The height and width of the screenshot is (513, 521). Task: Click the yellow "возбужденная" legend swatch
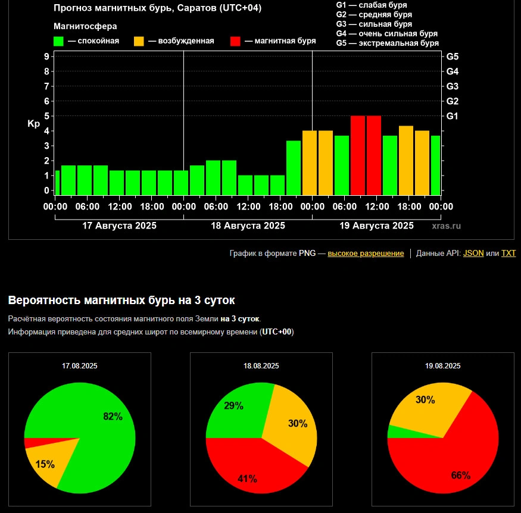(x=139, y=41)
